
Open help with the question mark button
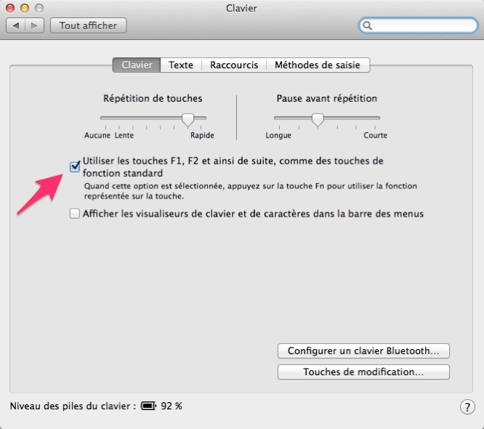click(467, 406)
